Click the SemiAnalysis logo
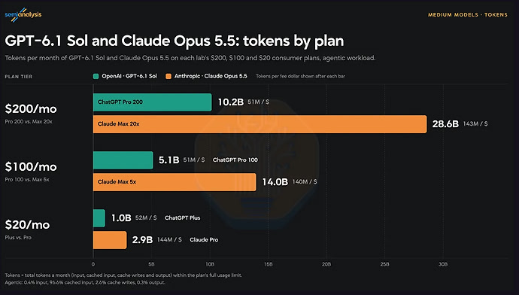The image size is (519, 295). click(x=23, y=14)
